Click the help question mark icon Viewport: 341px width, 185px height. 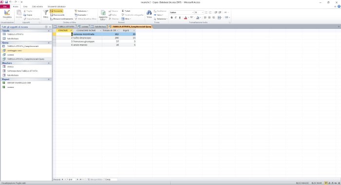(x=339, y=6)
